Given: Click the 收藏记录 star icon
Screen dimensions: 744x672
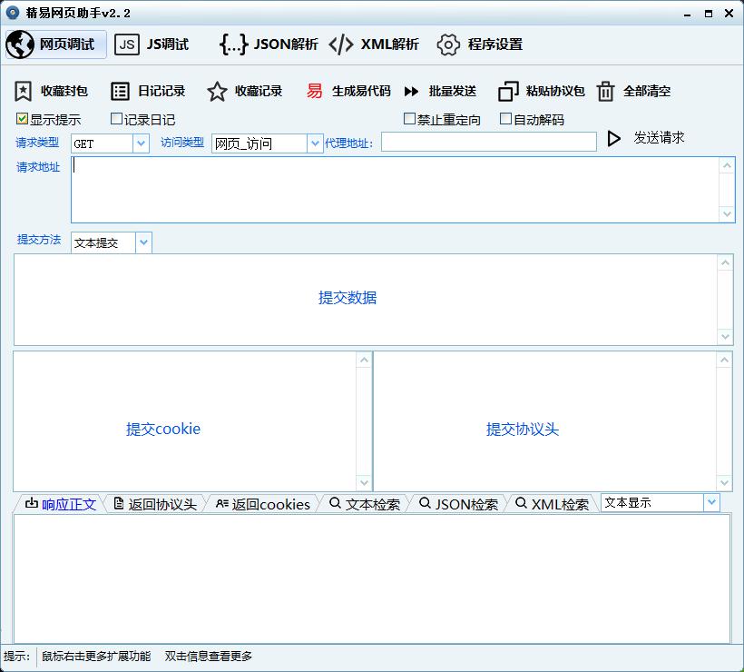Looking at the screenshot, I should point(217,91).
